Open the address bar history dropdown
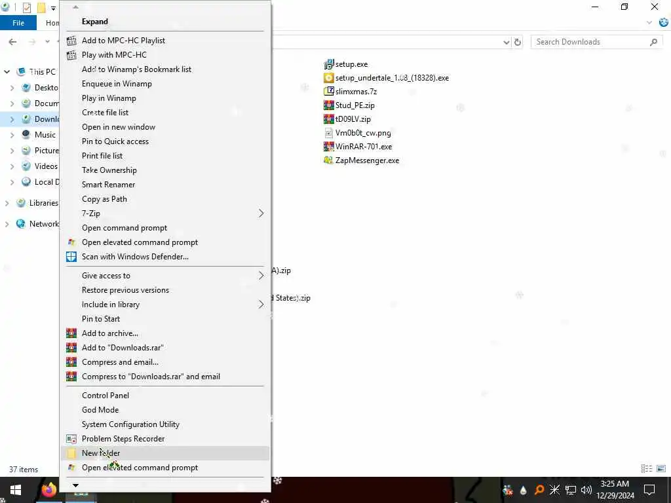The image size is (671, 503). [507, 42]
